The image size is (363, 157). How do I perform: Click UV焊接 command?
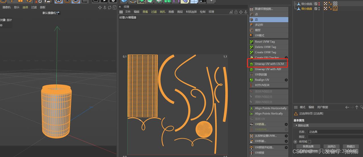(269, 153)
